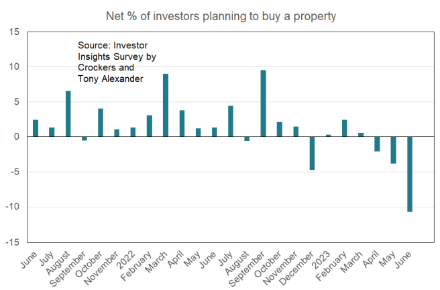The width and height of the screenshot is (440, 290).
Task: Click the first June label on the x-axis
Action: [29, 259]
